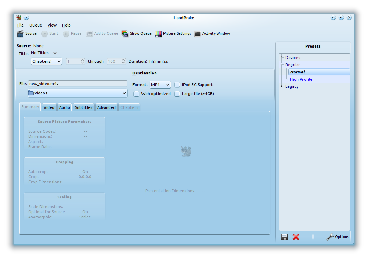This screenshot has height=258, width=368.
Task: Switch to the Video tab
Action: pos(49,107)
